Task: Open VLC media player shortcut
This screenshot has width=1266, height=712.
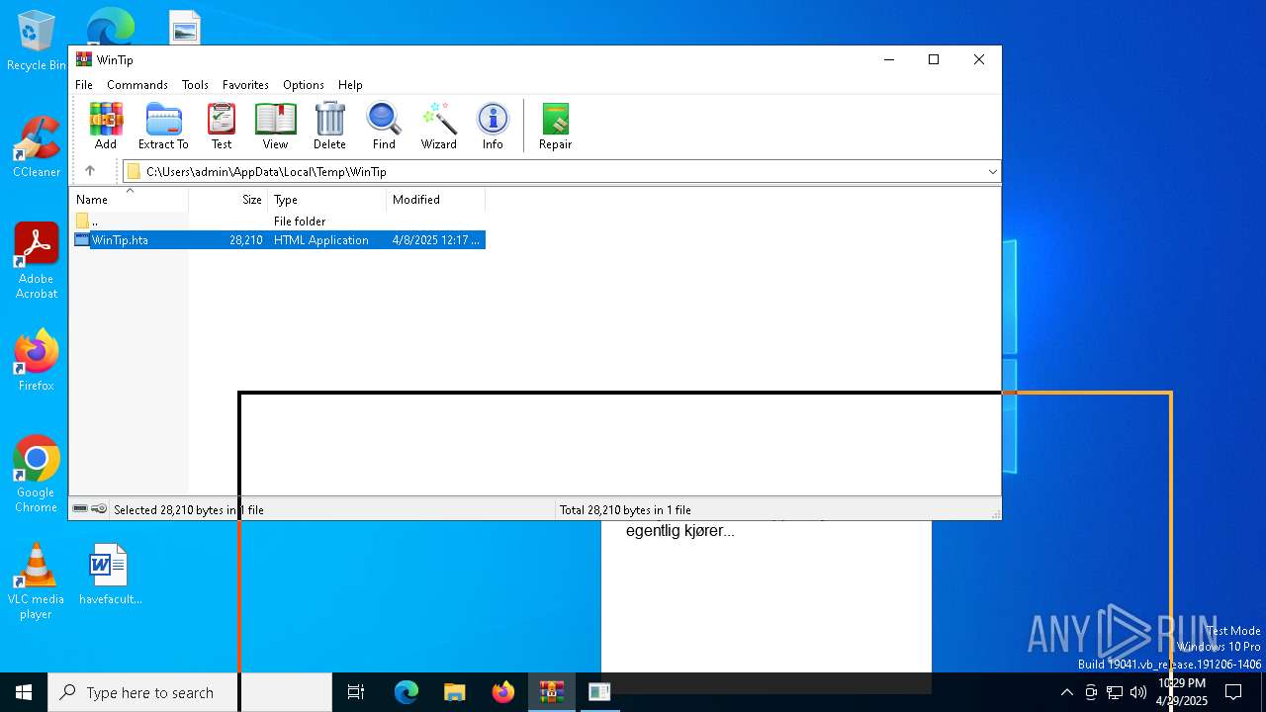Action: coord(37,581)
